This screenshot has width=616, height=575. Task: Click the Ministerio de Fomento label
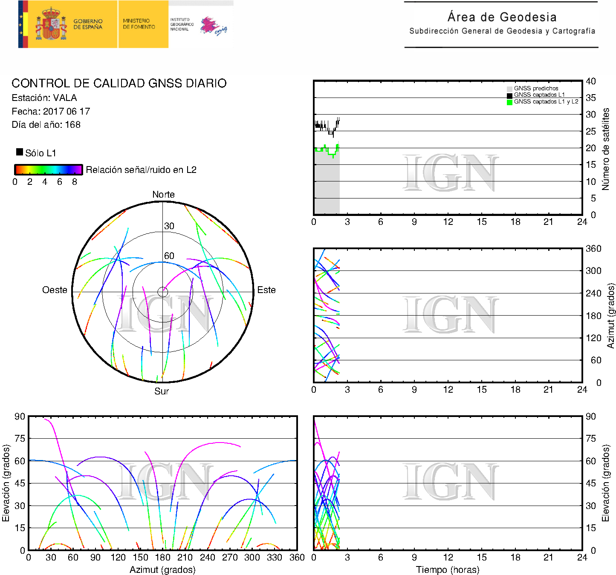(x=139, y=24)
